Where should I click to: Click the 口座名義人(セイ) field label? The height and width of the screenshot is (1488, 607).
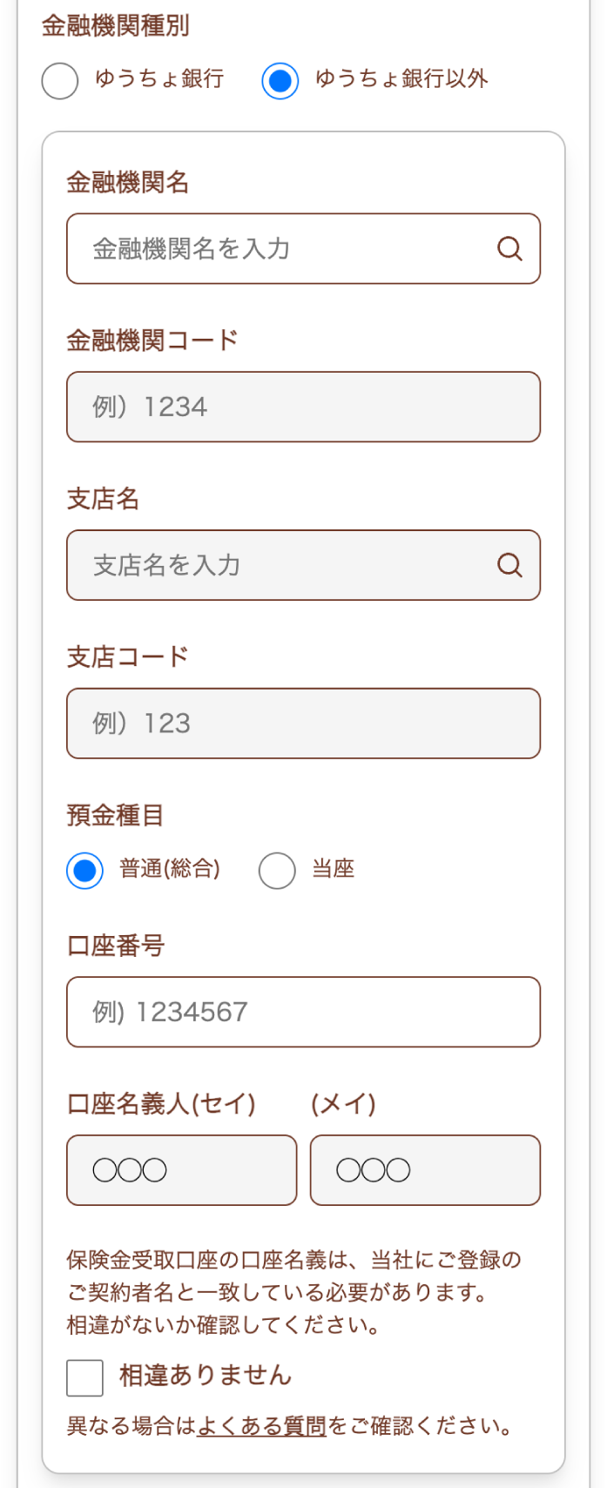coord(162,1103)
